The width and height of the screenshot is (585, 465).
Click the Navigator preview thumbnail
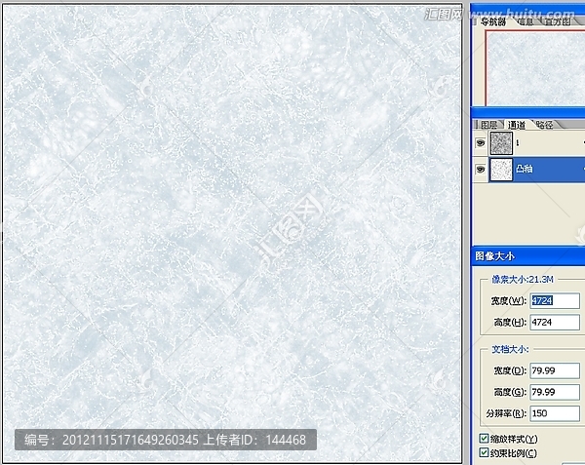[535, 68]
